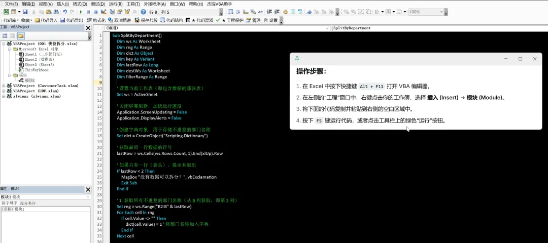548x243 pixels.
Task: Open the 工具(T) menu
Action: click(133, 4)
